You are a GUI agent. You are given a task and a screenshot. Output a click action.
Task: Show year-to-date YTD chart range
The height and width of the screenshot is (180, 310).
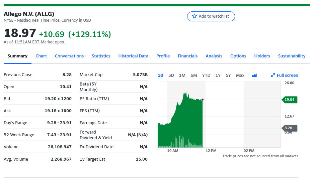click(206, 75)
